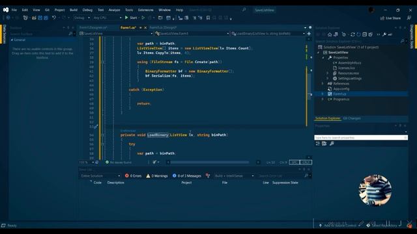Close the Form1.cs tab

pyautogui.click(x=145, y=27)
